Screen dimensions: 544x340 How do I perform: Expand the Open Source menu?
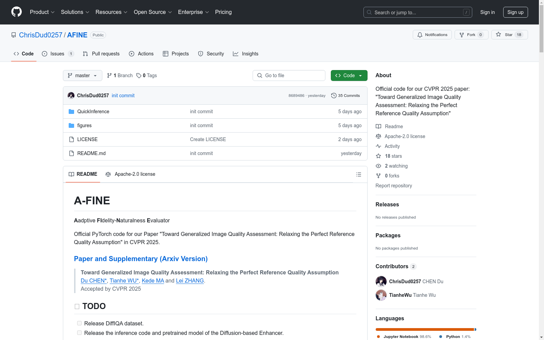(x=153, y=12)
